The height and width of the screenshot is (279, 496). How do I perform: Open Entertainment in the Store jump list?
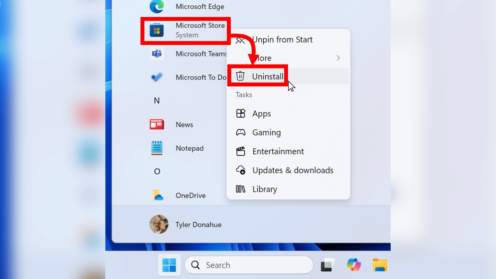279,151
